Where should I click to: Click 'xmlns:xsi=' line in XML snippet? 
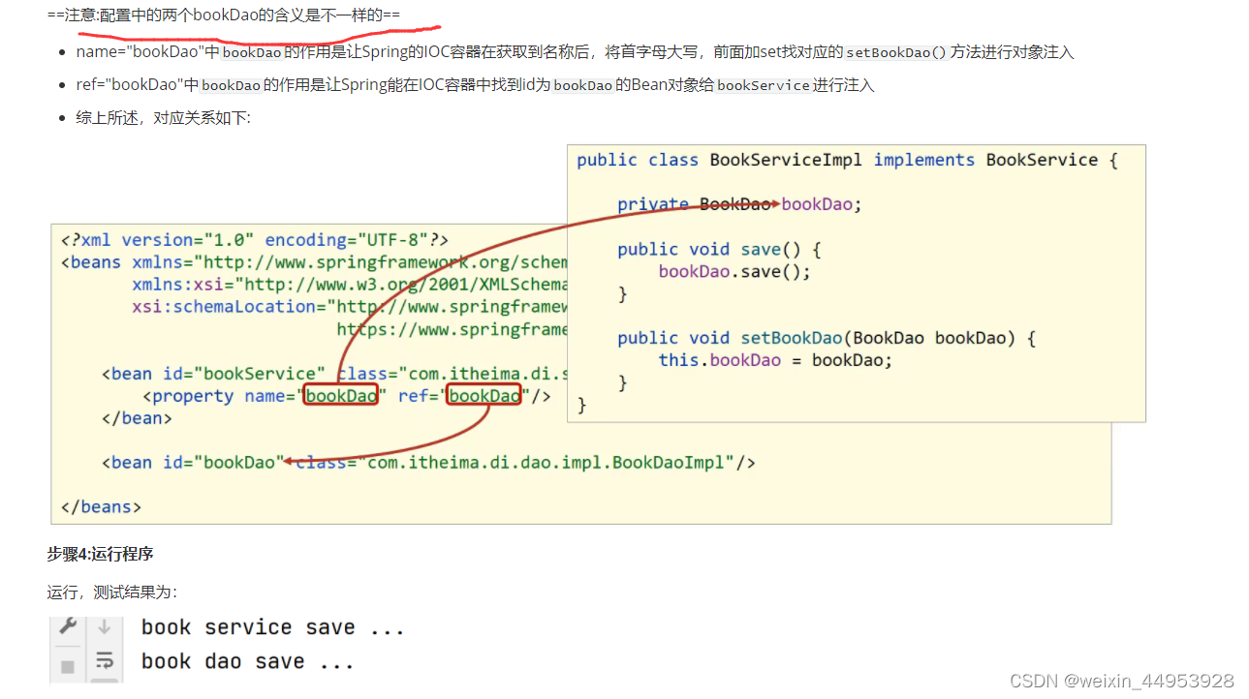click(350, 285)
